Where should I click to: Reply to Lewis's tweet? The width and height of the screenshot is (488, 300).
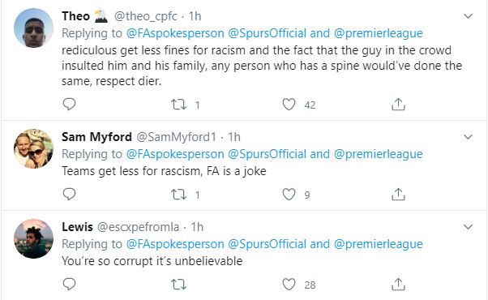click(x=69, y=284)
